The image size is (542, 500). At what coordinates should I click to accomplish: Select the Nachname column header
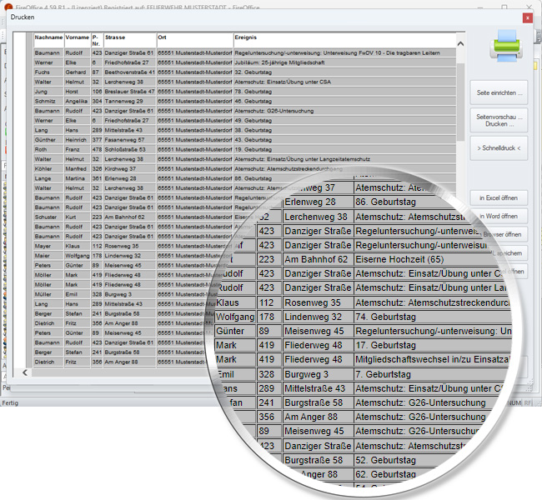pyautogui.click(x=48, y=37)
